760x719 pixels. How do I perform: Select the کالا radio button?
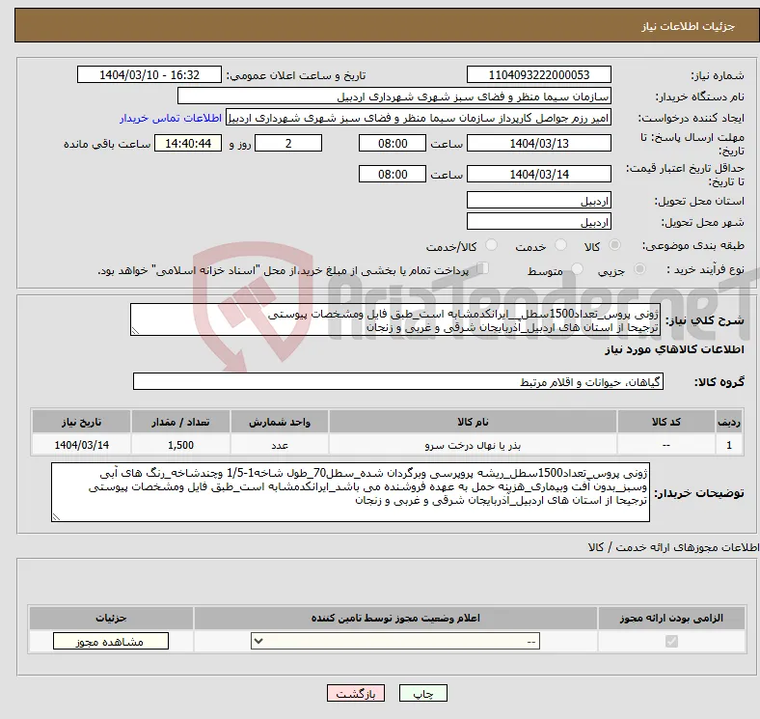[614, 245]
